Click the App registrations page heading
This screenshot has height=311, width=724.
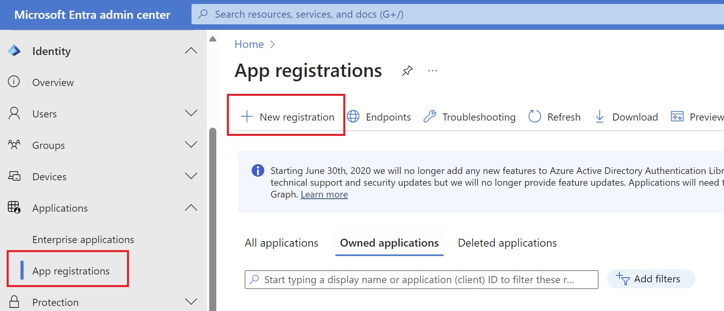[x=308, y=71]
